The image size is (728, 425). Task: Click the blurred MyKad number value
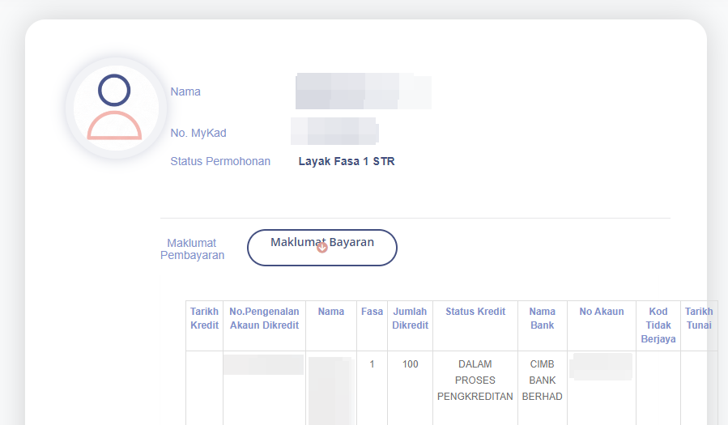click(334, 131)
